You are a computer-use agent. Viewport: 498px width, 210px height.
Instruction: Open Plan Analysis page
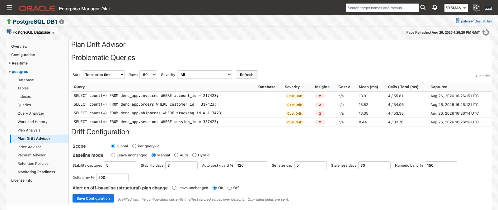tap(29, 130)
